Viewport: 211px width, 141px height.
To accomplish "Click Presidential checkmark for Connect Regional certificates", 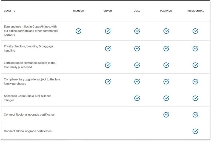I will click(x=195, y=115).
